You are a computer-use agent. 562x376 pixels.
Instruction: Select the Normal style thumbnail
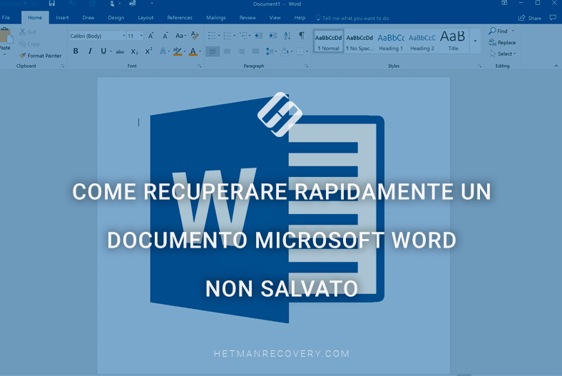[x=328, y=41]
